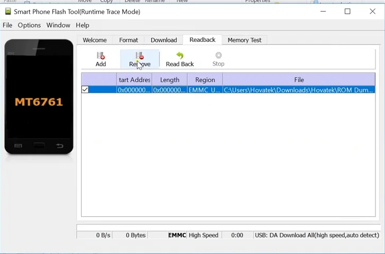Open the Help menu

[x=83, y=25]
